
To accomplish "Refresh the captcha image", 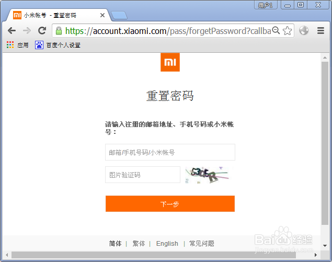I will coord(207,175).
